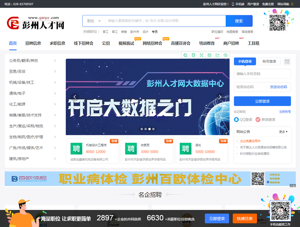Select the first banner pagination dot
The height and width of the screenshot is (227, 300).
pos(142,129)
